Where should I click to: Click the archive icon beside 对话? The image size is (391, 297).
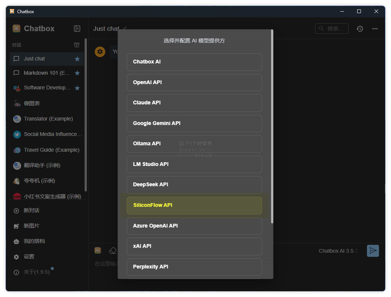coord(77,45)
